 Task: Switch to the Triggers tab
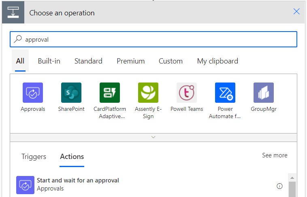point(34,157)
